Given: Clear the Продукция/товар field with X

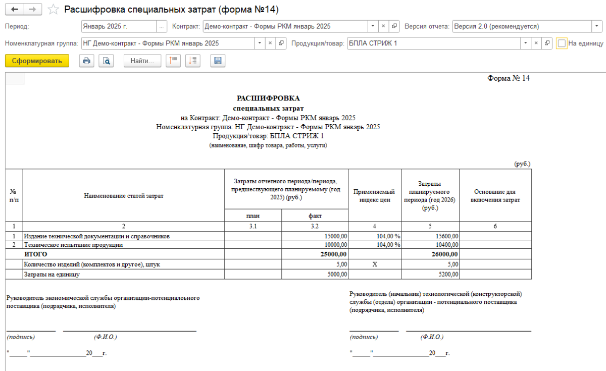Looking at the screenshot, I should [x=536, y=43].
